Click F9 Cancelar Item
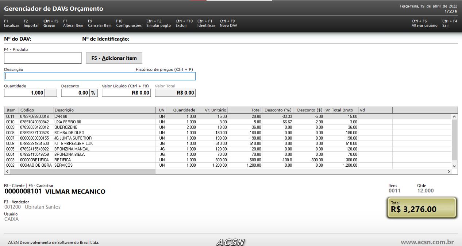 tap(100, 23)
